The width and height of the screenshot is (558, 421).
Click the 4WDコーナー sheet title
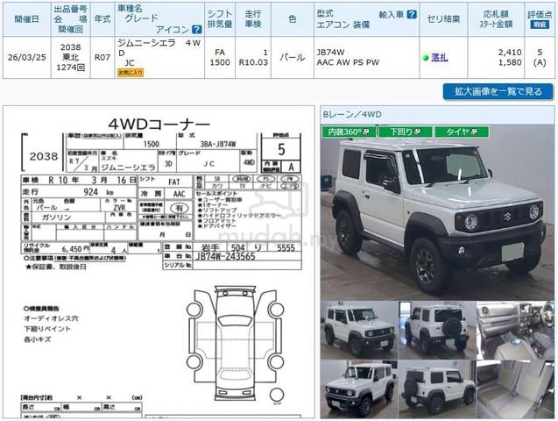pyautogui.click(x=159, y=125)
